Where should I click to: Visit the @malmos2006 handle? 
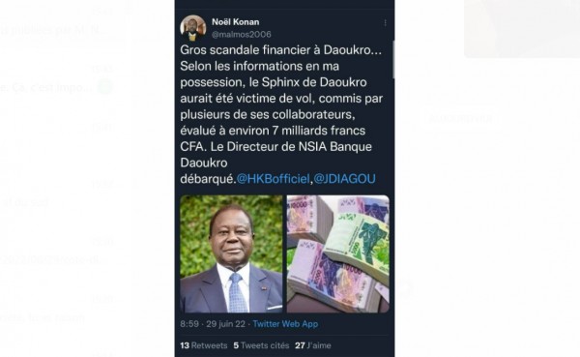(x=241, y=34)
